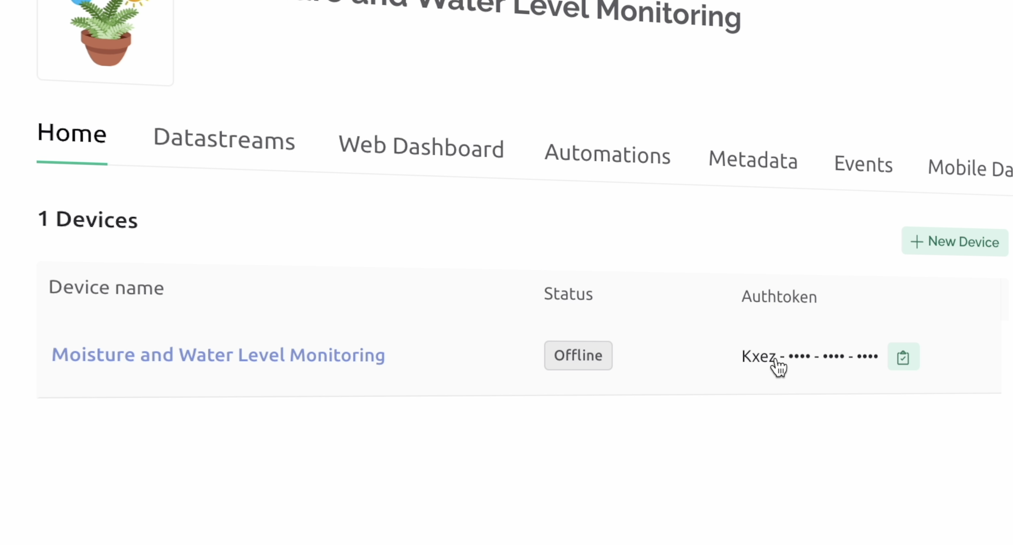Click the New Device button
This screenshot has height=545, width=1013.
tap(955, 242)
